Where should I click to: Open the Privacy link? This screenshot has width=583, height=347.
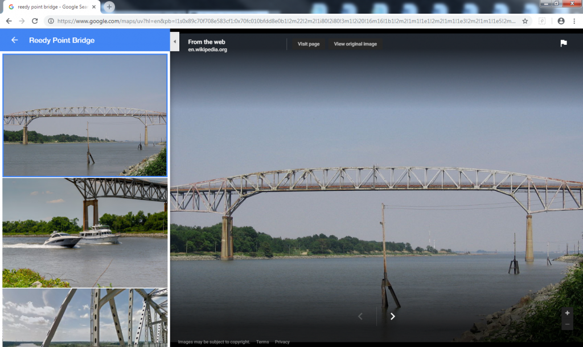(x=282, y=342)
